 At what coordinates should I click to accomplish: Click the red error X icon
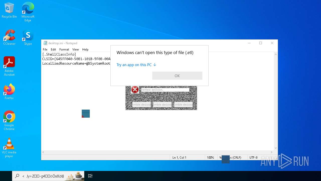click(135, 89)
